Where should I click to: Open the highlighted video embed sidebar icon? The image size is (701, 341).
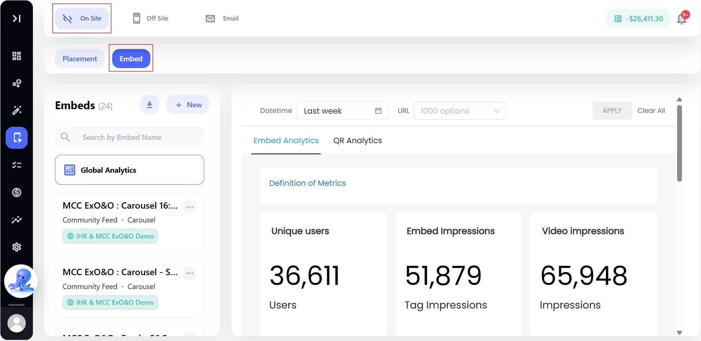click(x=16, y=138)
